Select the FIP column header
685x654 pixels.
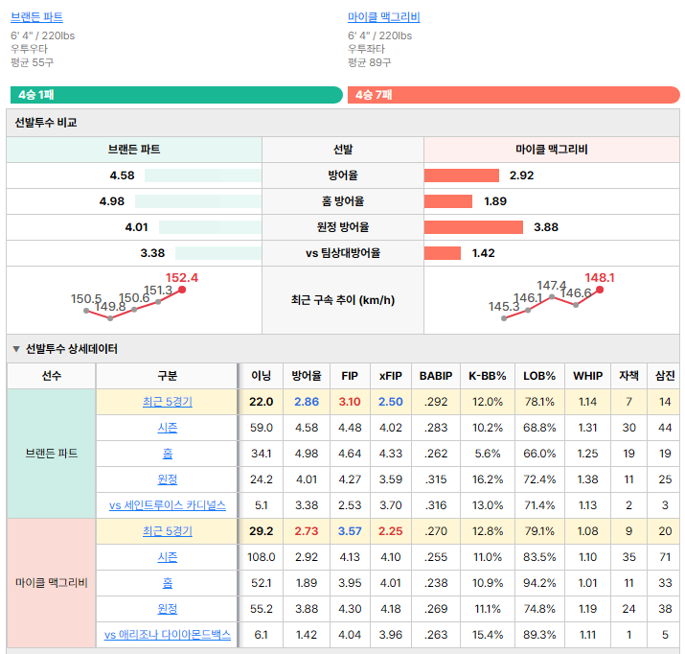click(350, 376)
